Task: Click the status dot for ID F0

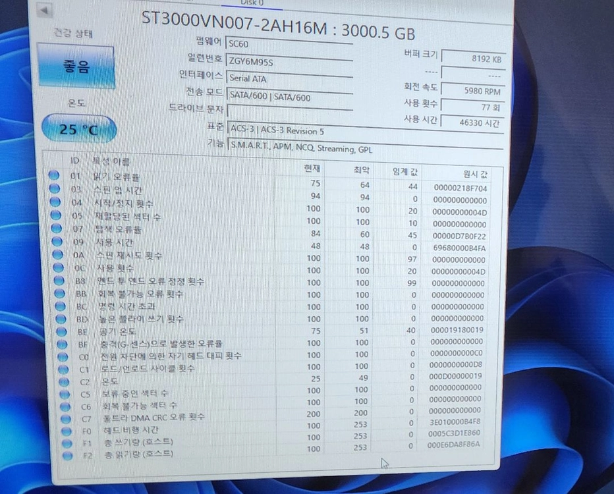Action: tap(67, 431)
